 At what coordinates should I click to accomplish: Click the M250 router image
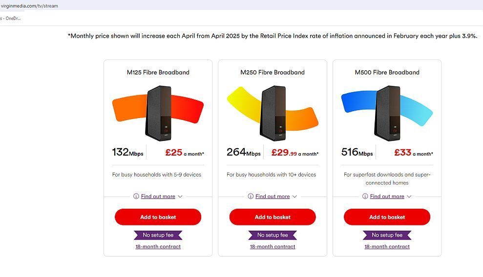(273, 113)
